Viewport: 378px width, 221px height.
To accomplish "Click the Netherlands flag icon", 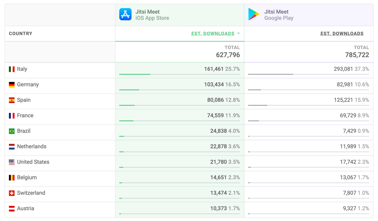I will coord(12,146).
